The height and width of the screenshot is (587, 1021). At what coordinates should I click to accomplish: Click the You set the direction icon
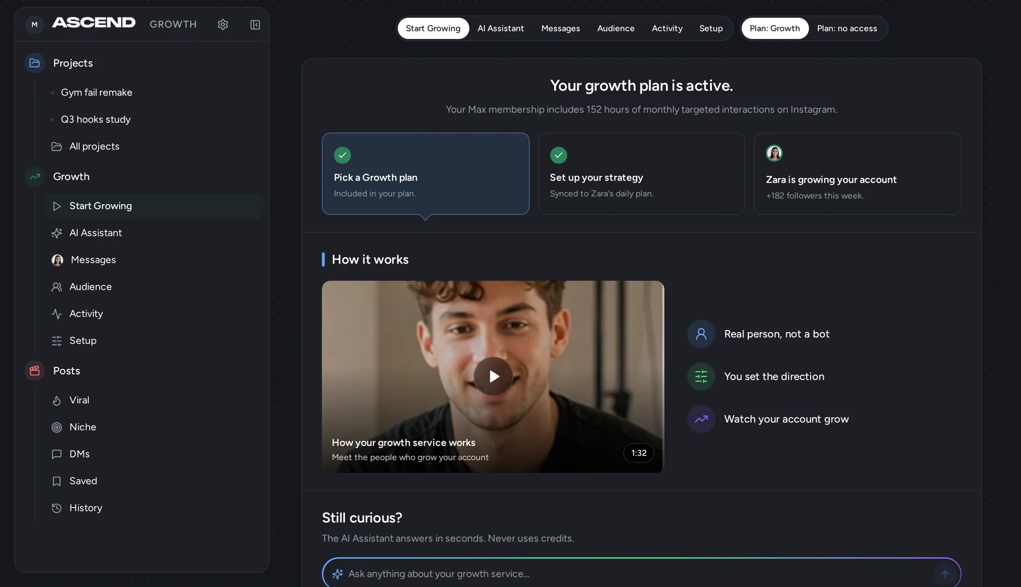[x=701, y=377]
